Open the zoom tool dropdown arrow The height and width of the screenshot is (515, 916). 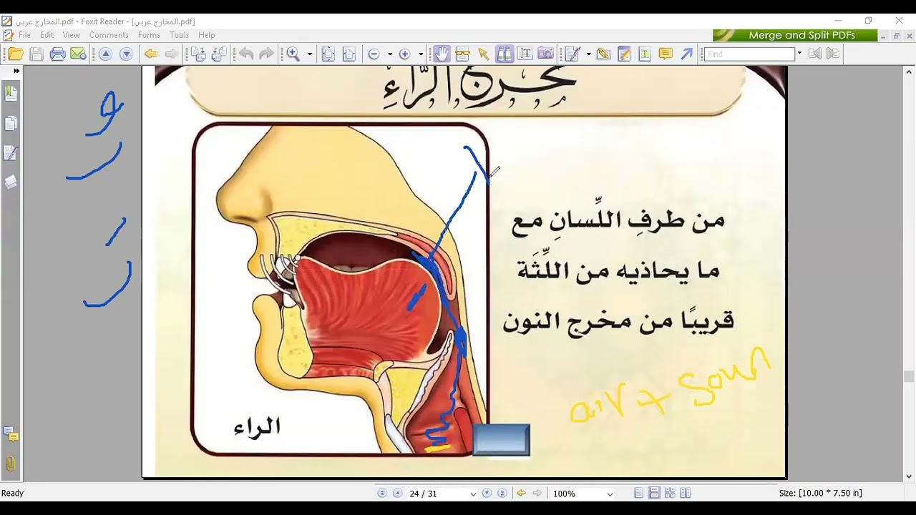(310, 54)
